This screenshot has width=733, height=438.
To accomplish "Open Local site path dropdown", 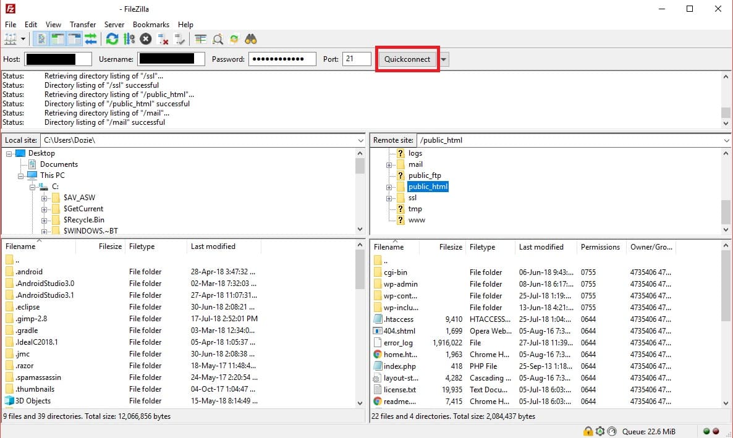I will coord(360,140).
